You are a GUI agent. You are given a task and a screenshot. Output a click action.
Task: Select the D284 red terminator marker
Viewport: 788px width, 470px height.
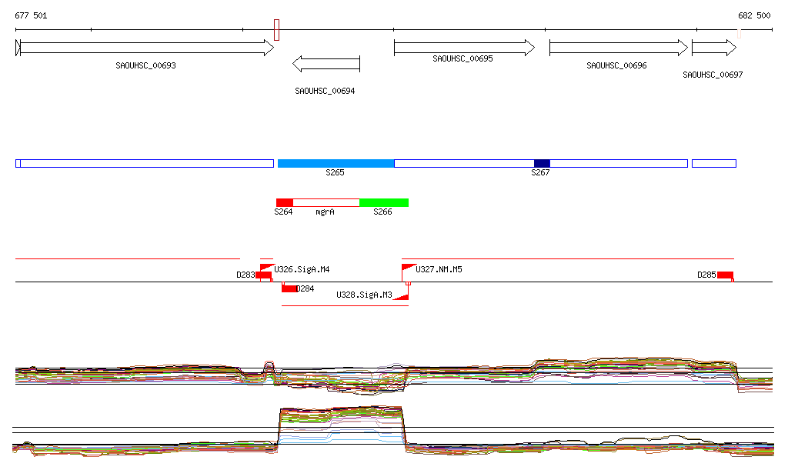289,288
